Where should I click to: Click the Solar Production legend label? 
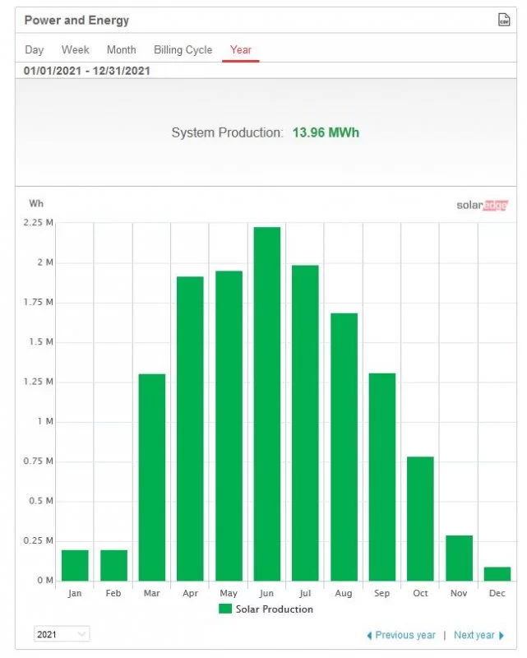pos(275,609)
